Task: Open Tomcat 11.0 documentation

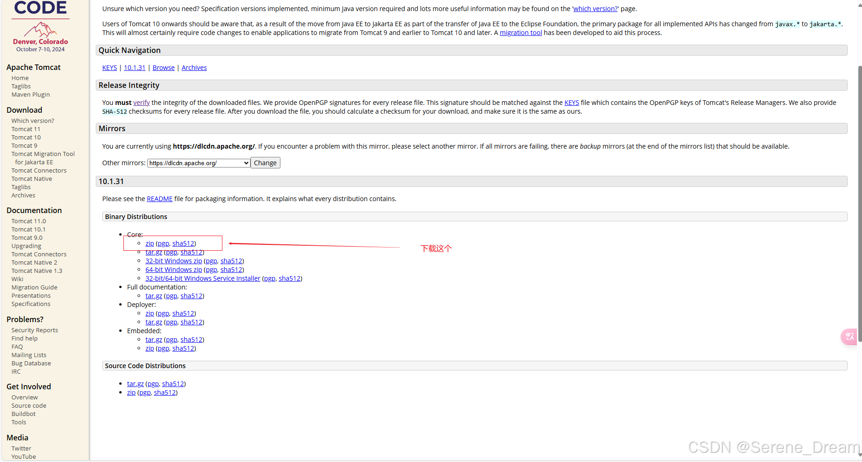Action: (29, 221)
